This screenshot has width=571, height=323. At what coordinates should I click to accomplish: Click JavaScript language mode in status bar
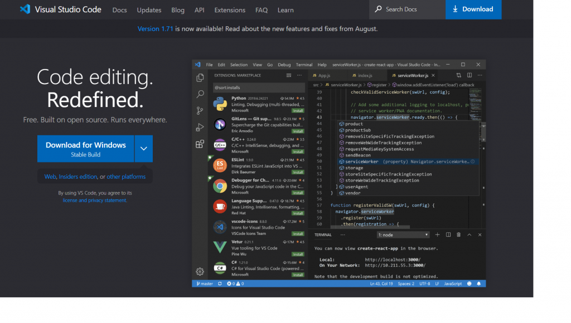453,283
